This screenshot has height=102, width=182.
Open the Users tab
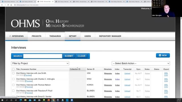[x=88, y=36]
